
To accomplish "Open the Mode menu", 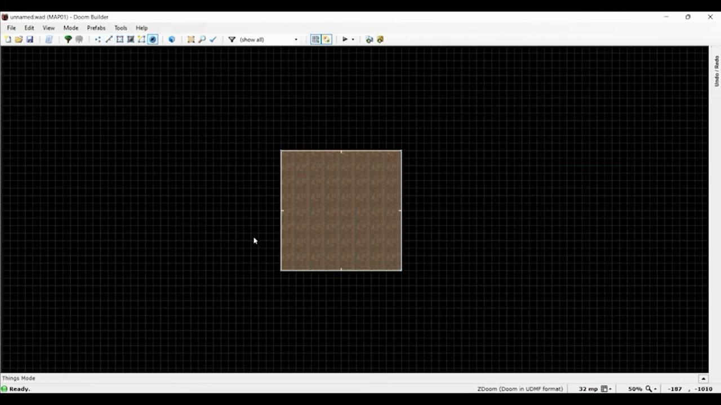I will tap(70, 28).
